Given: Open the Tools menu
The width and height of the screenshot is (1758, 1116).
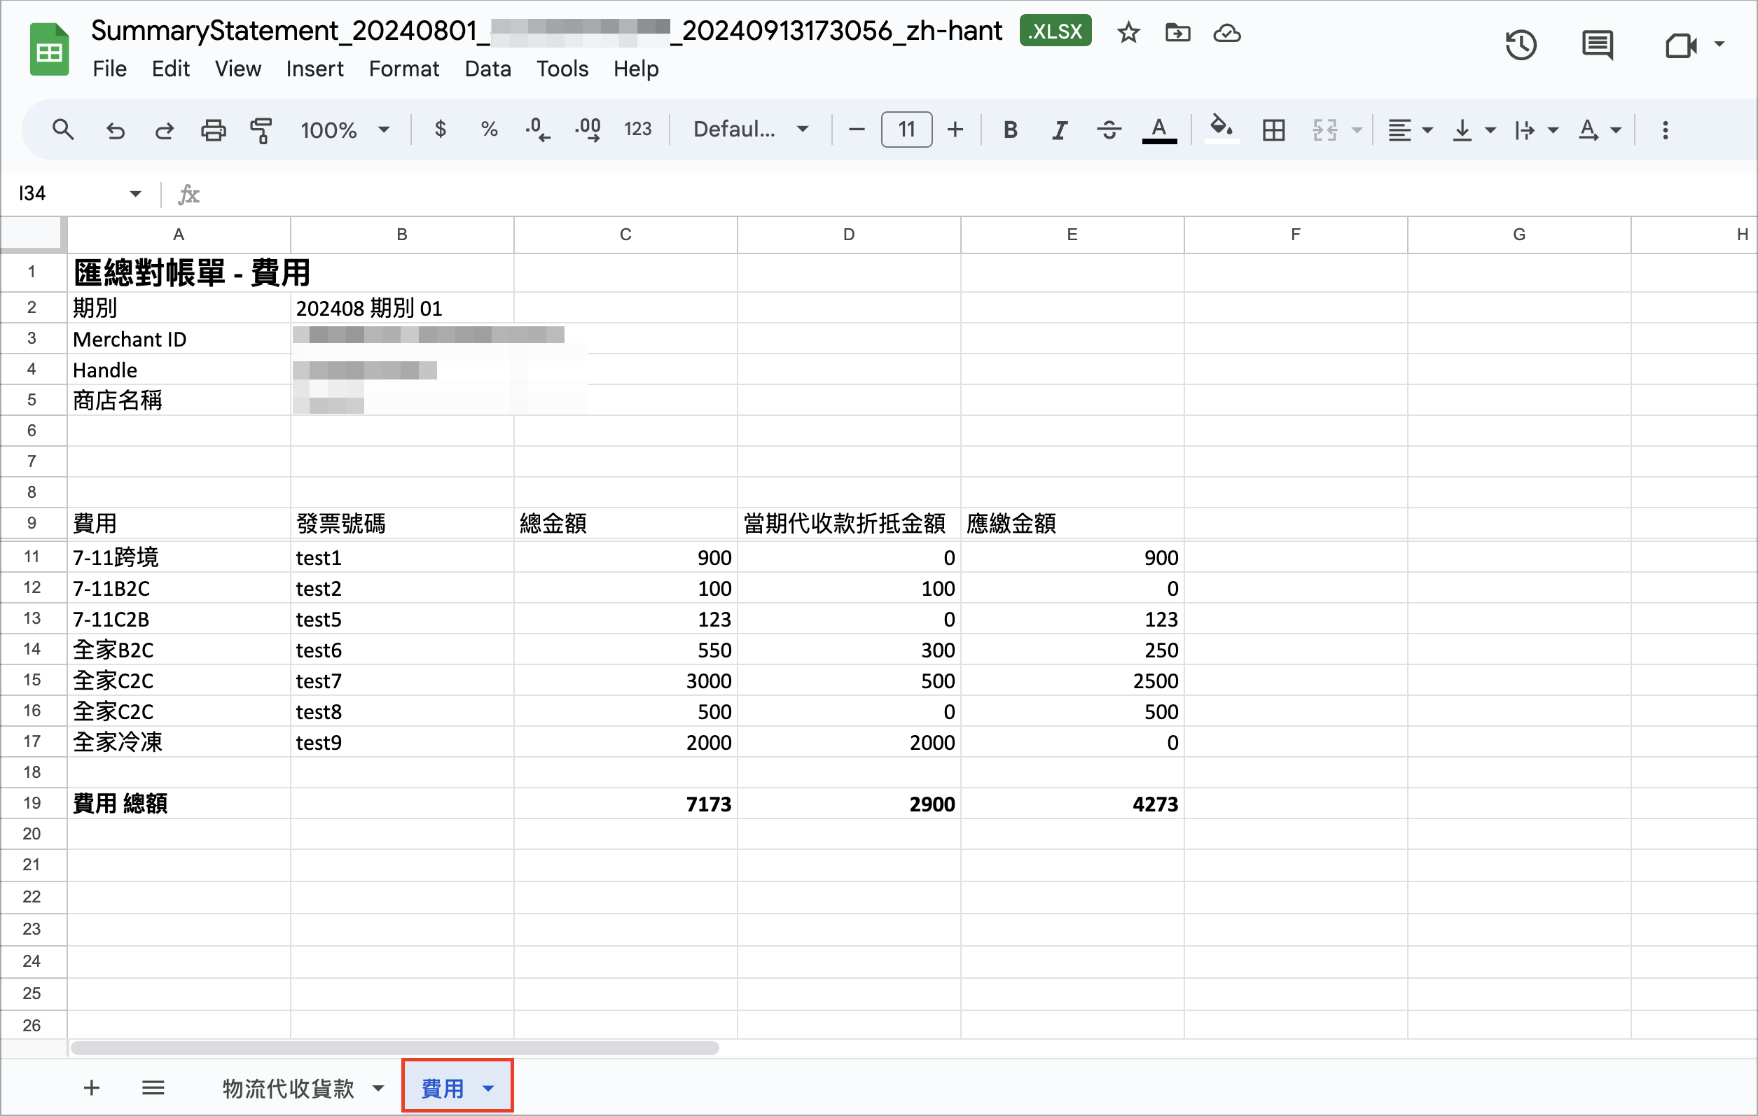Looking at the screenshot, I should 562,69.
